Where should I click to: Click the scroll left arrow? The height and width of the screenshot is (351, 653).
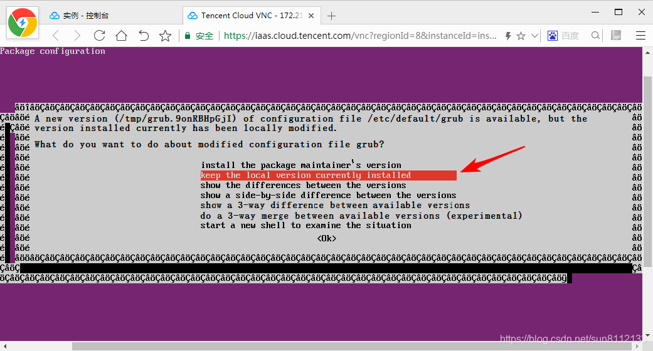(4, 347)
